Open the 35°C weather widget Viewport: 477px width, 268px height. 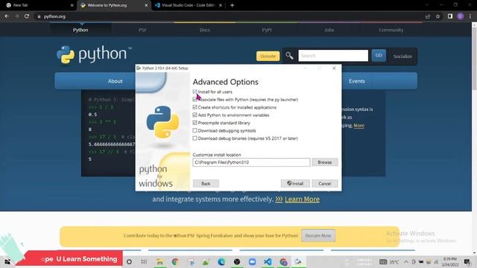[x=389, y=261]
